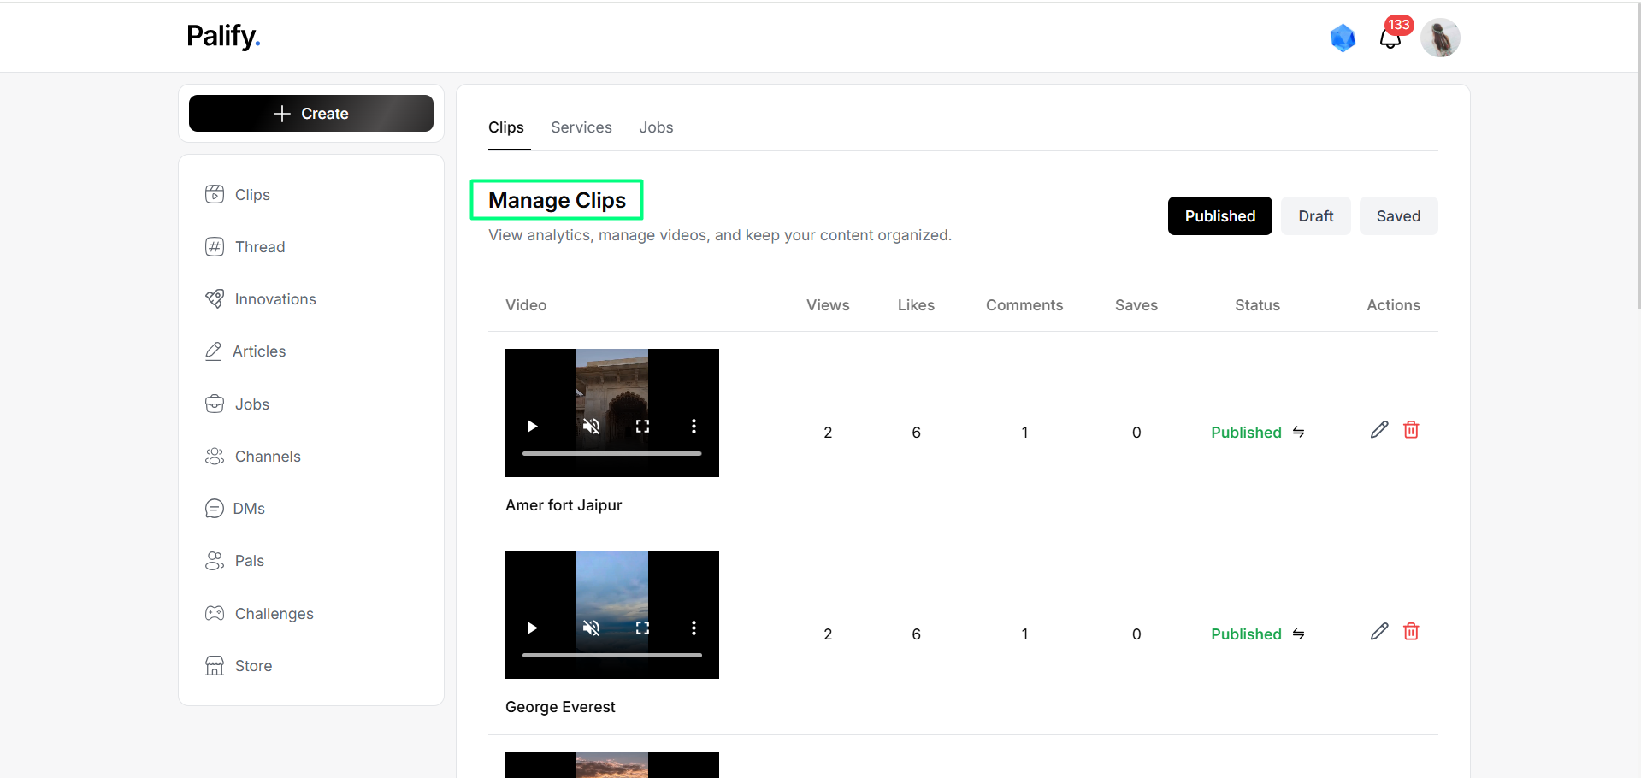
Task: Switch to the Jobs tab
Action: [x=656, y=127]
